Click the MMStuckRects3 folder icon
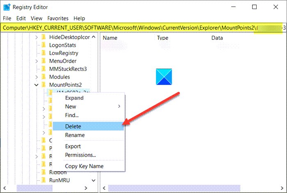The width and height of the screenshot is (287, 193). pos(44,69)
